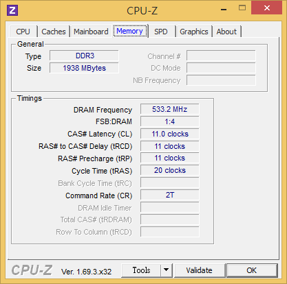
Task: Close the CPU-Z window
Action: pos(266,8)
